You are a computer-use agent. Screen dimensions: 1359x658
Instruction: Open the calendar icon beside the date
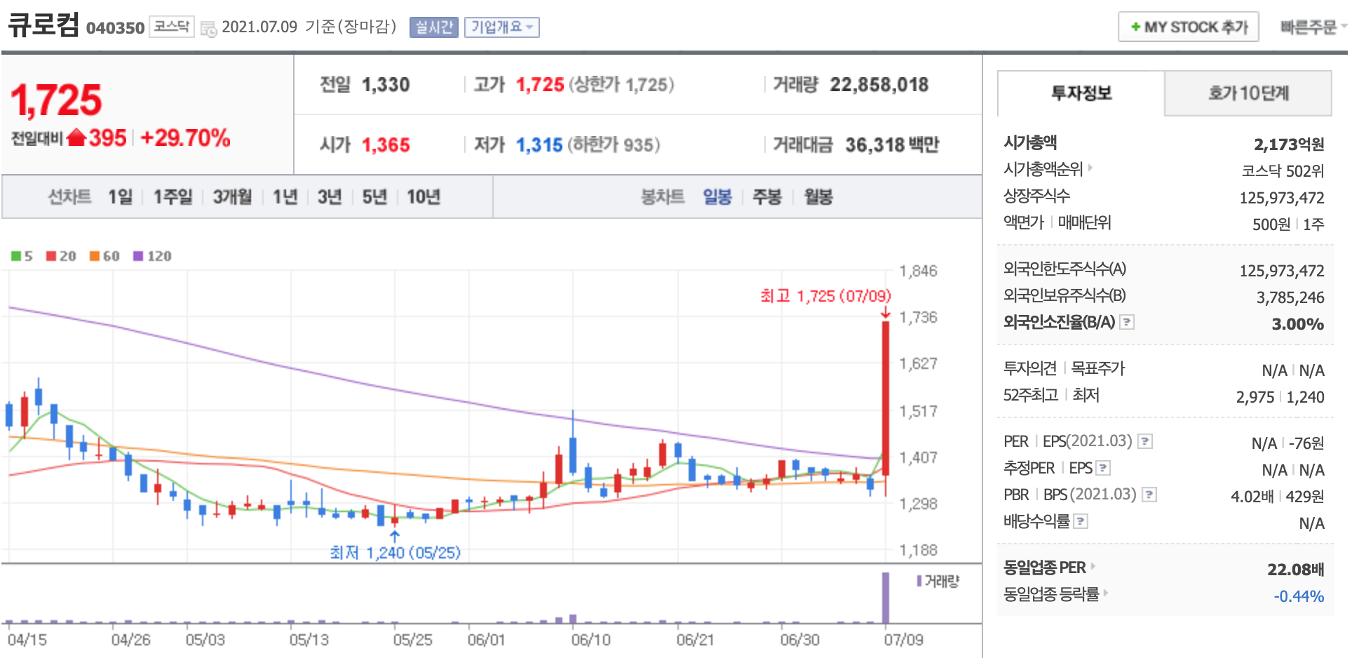208,29
